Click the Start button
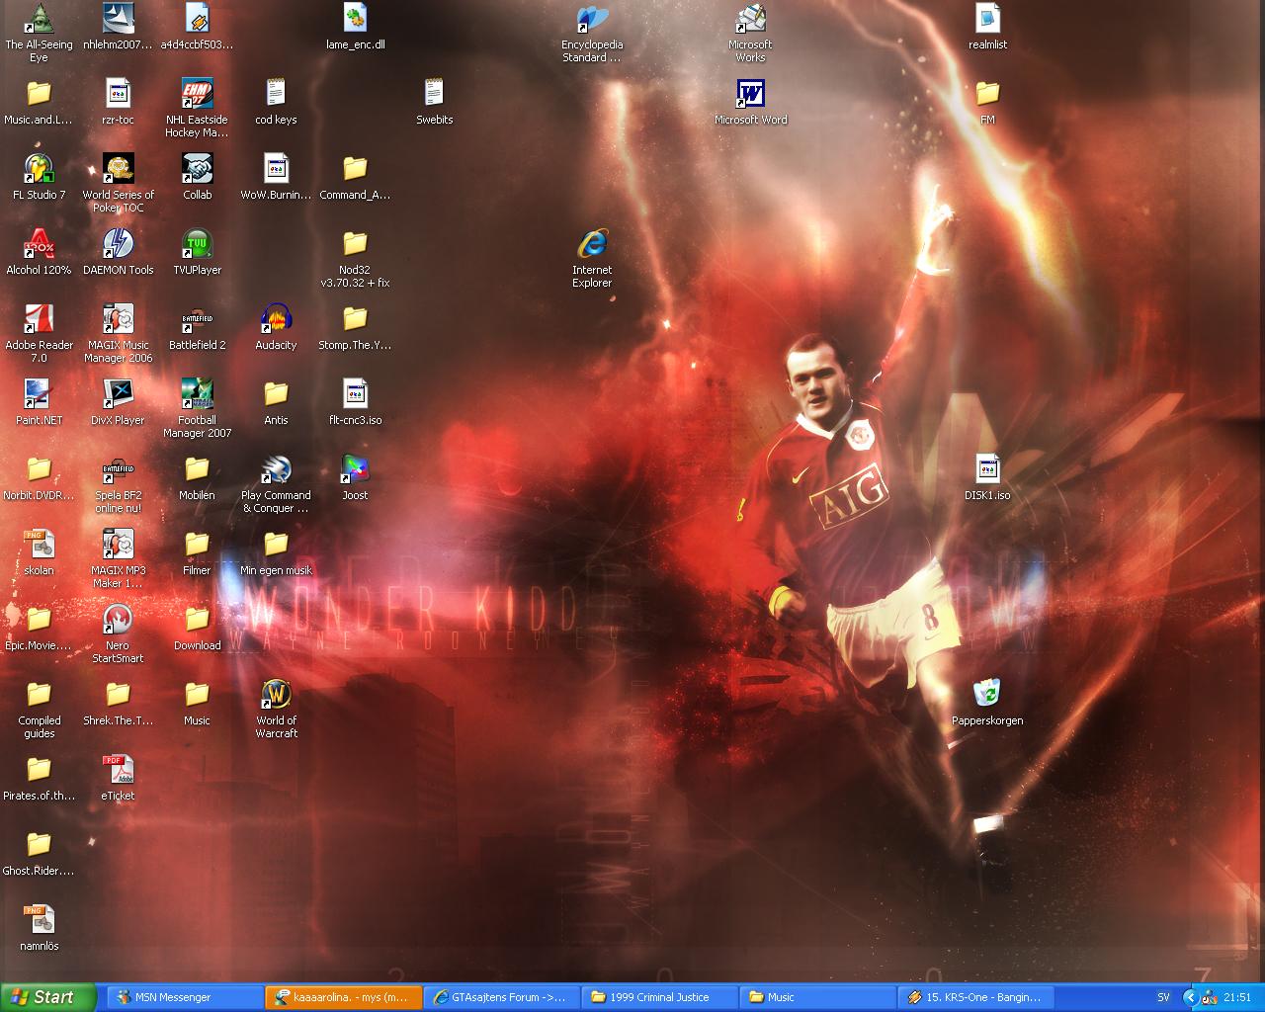This screenshot has width=1265, height=1012. point(48,997)
